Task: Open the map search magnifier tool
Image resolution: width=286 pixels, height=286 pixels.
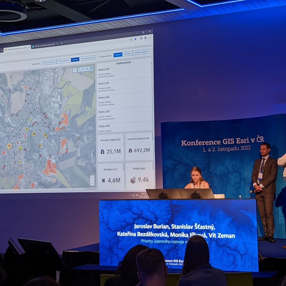Action: click(x=75, y=70)
